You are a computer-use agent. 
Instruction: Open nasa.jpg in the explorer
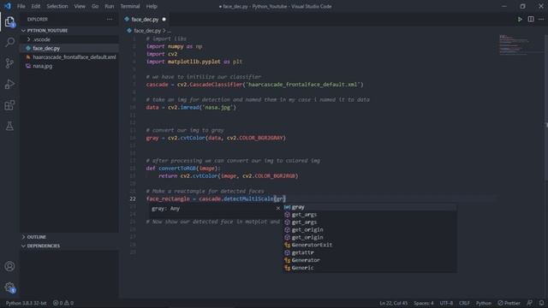pos(69,66)
